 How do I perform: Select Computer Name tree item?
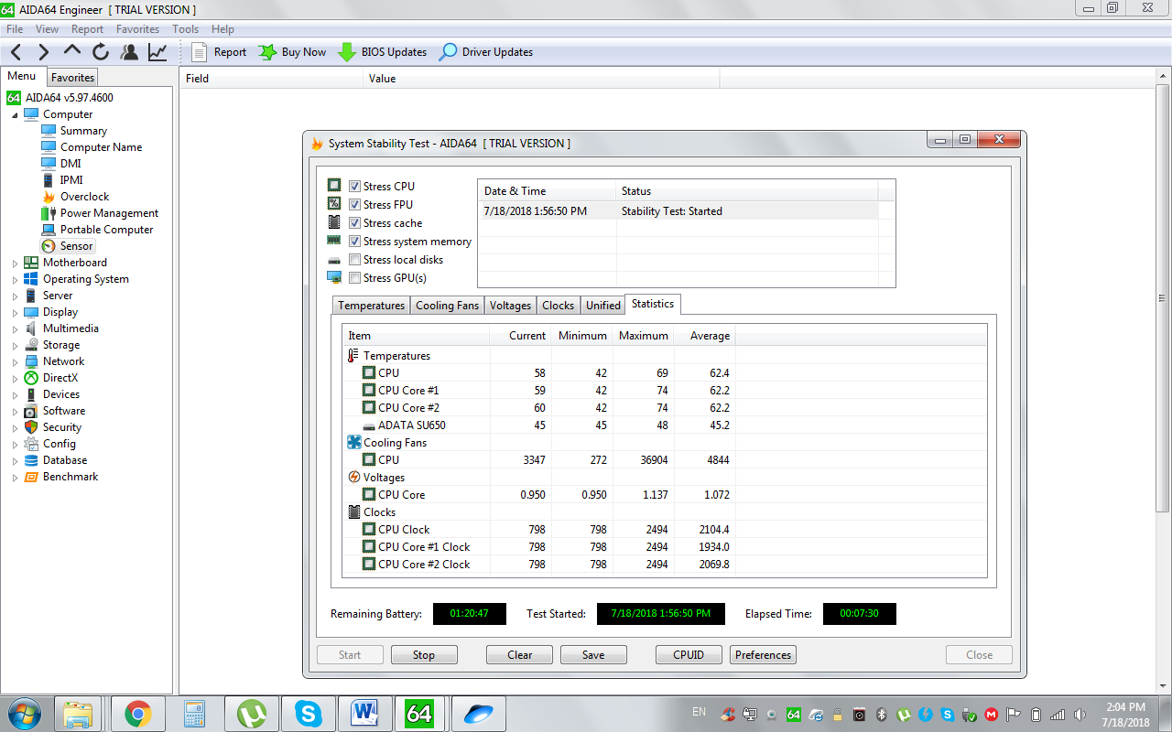coord(101,147)
